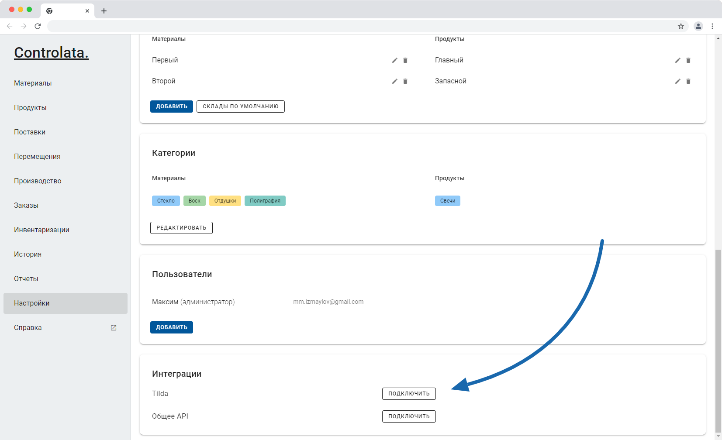Open the Производство section
The height and width of the screenshot is (440, 722).
pos(66,181)
